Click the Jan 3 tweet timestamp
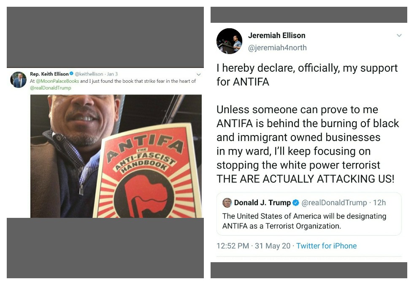This screenshot has width=414, height=285. coord(112,74)
